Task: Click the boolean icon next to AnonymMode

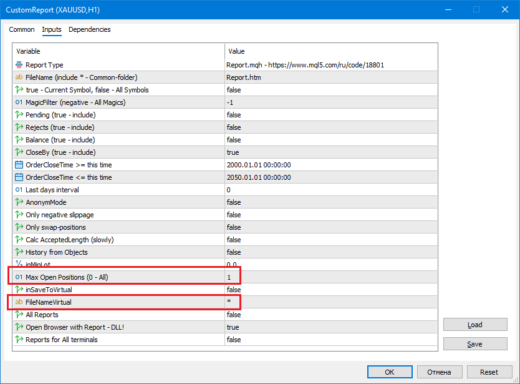Action: coord(19,202)
